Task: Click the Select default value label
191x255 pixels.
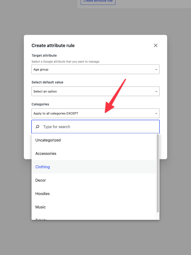Action: [x=47, y=82]
